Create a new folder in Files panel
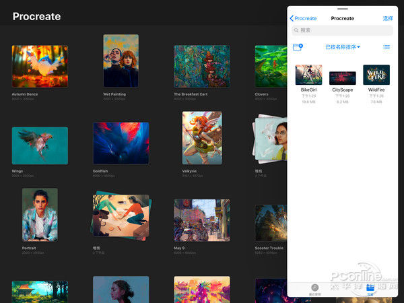 [x=298, y=47]
